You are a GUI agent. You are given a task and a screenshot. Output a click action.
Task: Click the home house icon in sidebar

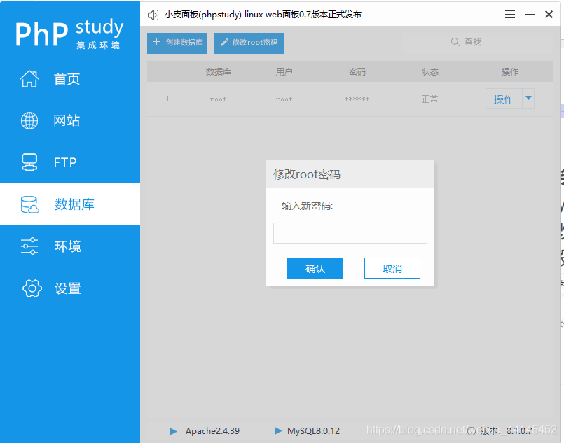coord(29,79)
